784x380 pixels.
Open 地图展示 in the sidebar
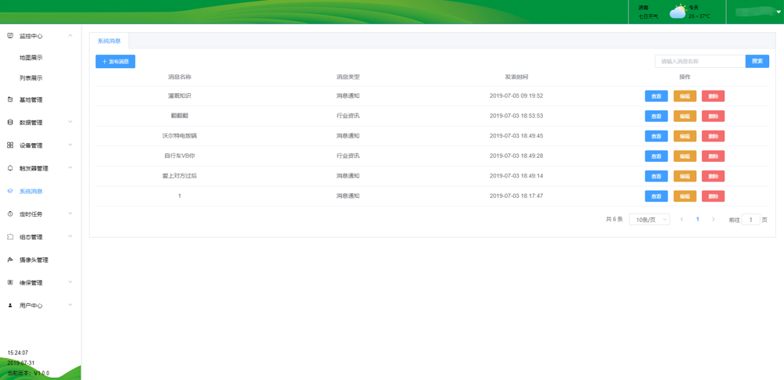point(31,58)
